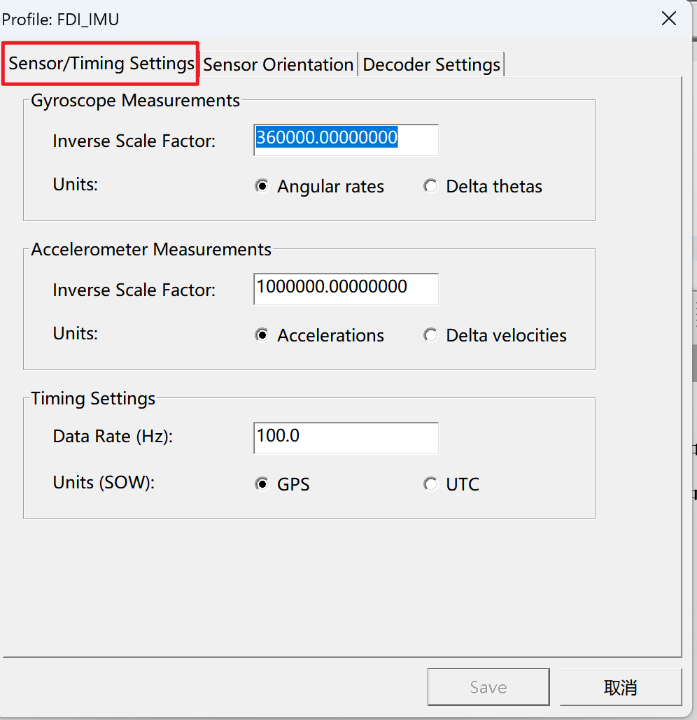Click the Data Rate (Hz) label
Screen dimensions: 697x720
click(113, 436)
